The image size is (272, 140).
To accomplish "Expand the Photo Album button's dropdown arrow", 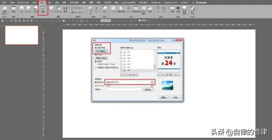I will pyautogui.click(x=43, y=14).
